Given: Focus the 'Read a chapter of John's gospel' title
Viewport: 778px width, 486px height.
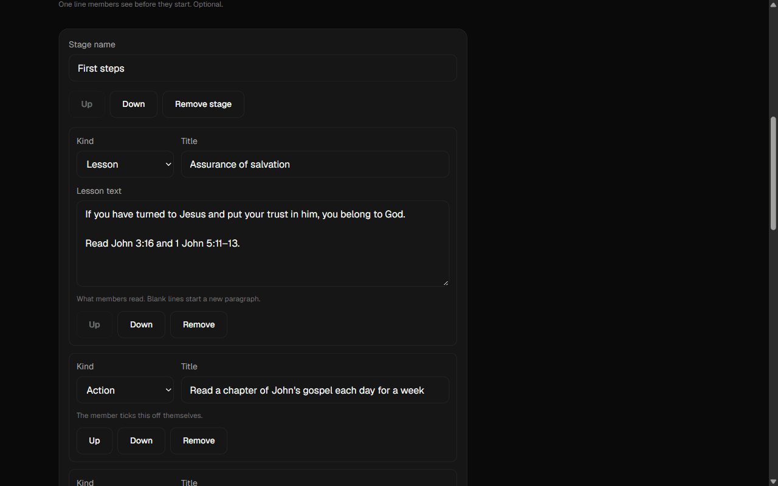Looking at the screenshot, I should point(315,391).
